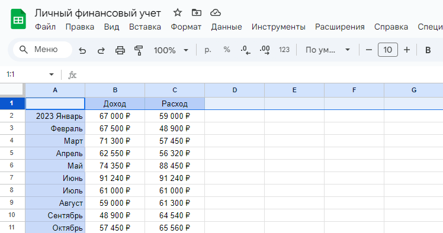Select column D header

pyautogui.click(x=235, y=90)
